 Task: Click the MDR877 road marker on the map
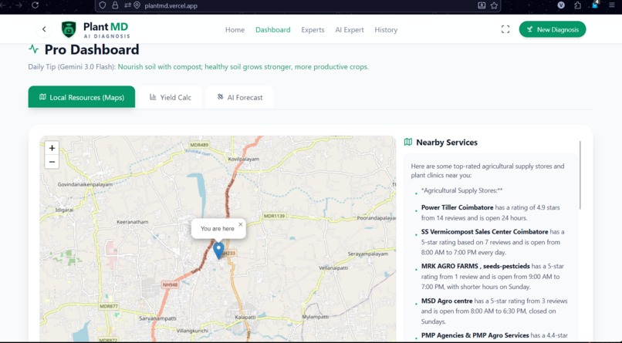point(109,306)
